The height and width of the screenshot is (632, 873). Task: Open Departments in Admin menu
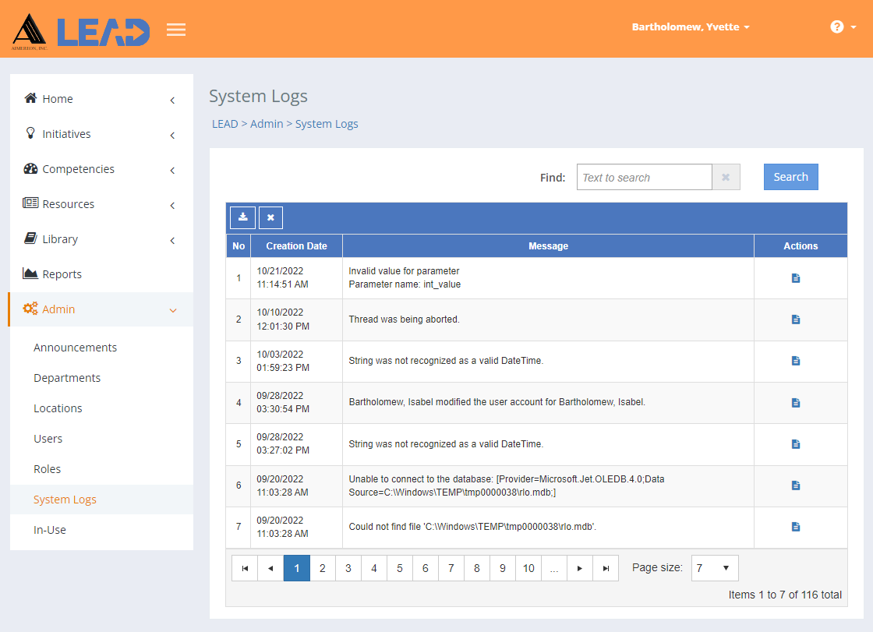pos(67,378)
